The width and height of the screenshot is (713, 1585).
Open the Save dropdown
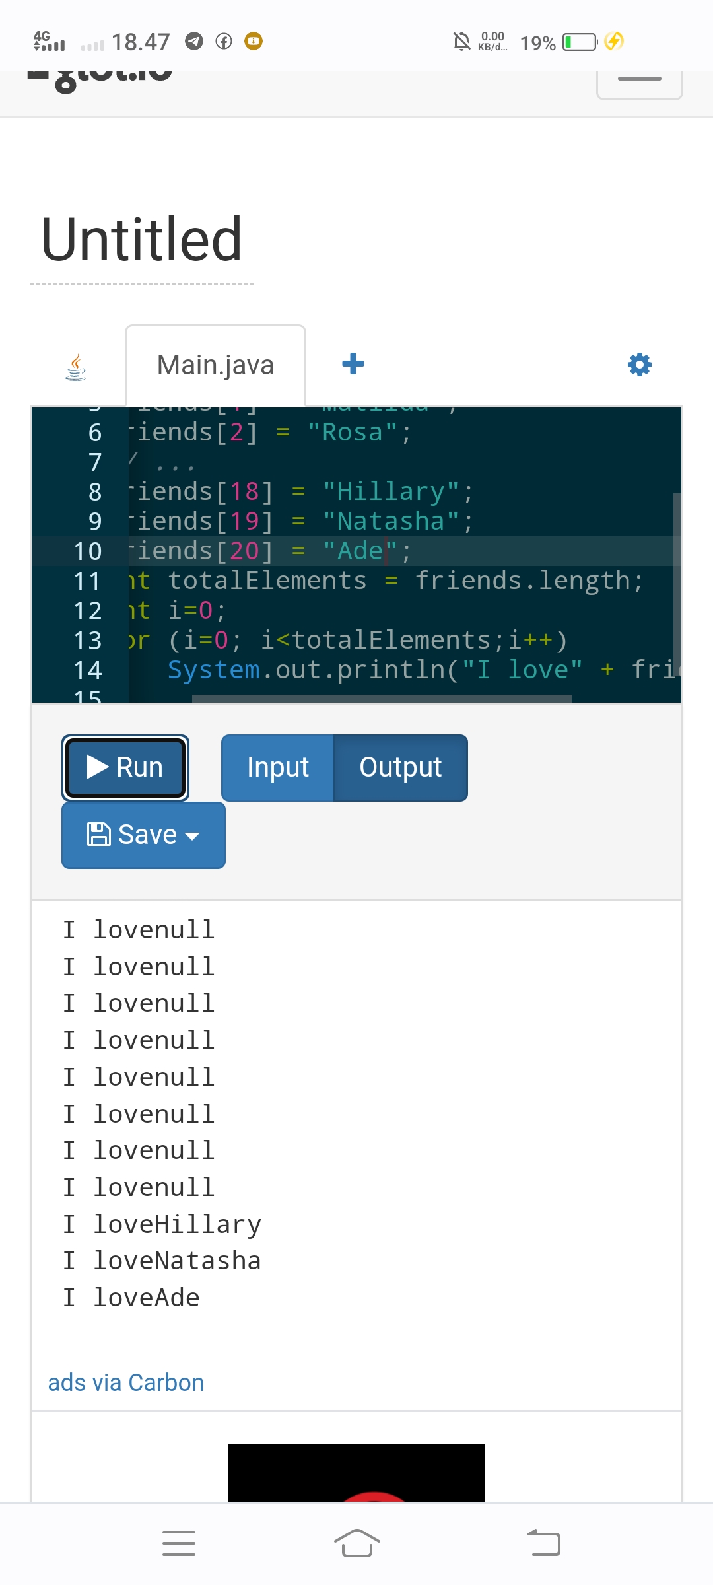(x=143, y=835)
